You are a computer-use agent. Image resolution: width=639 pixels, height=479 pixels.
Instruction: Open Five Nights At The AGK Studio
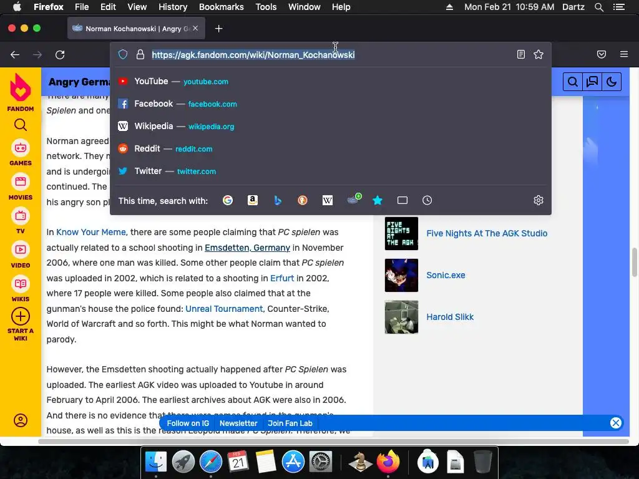click(487, 233)
